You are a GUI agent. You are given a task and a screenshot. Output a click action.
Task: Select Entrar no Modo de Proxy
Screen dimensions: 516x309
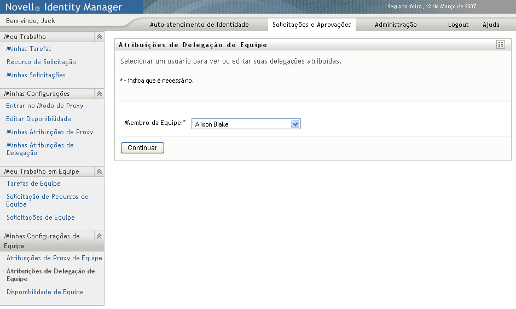coord(45,106)
